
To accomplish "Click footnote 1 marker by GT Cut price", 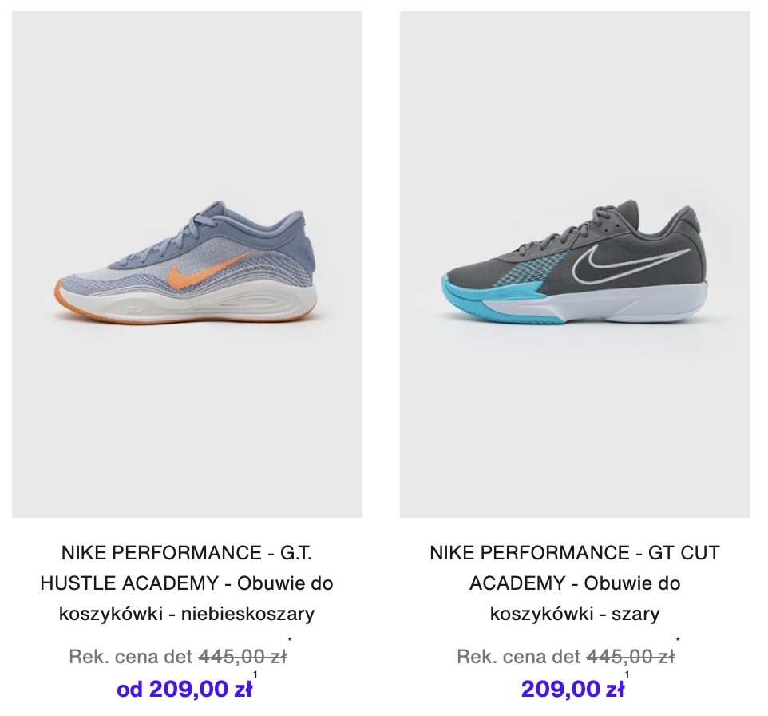I will [x=627, y=674].
